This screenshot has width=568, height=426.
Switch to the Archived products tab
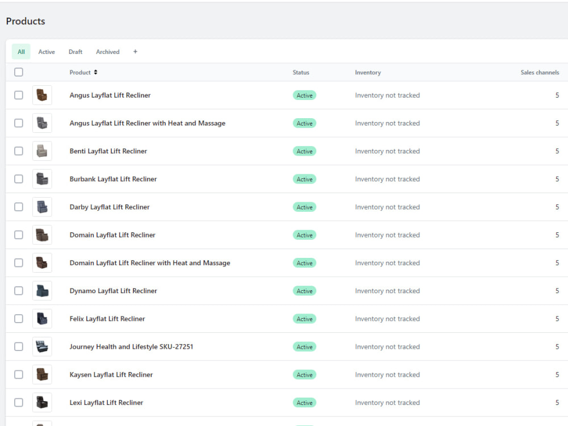click(x=107, y=52)
